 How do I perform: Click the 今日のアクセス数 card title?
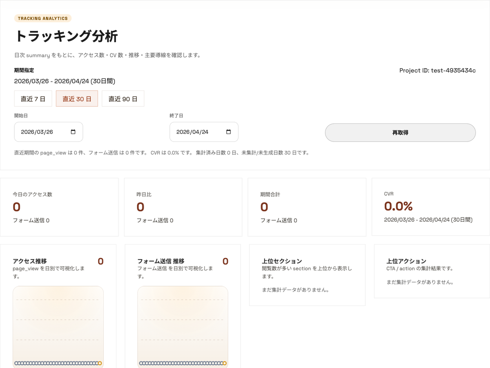(x=32, y=194)
